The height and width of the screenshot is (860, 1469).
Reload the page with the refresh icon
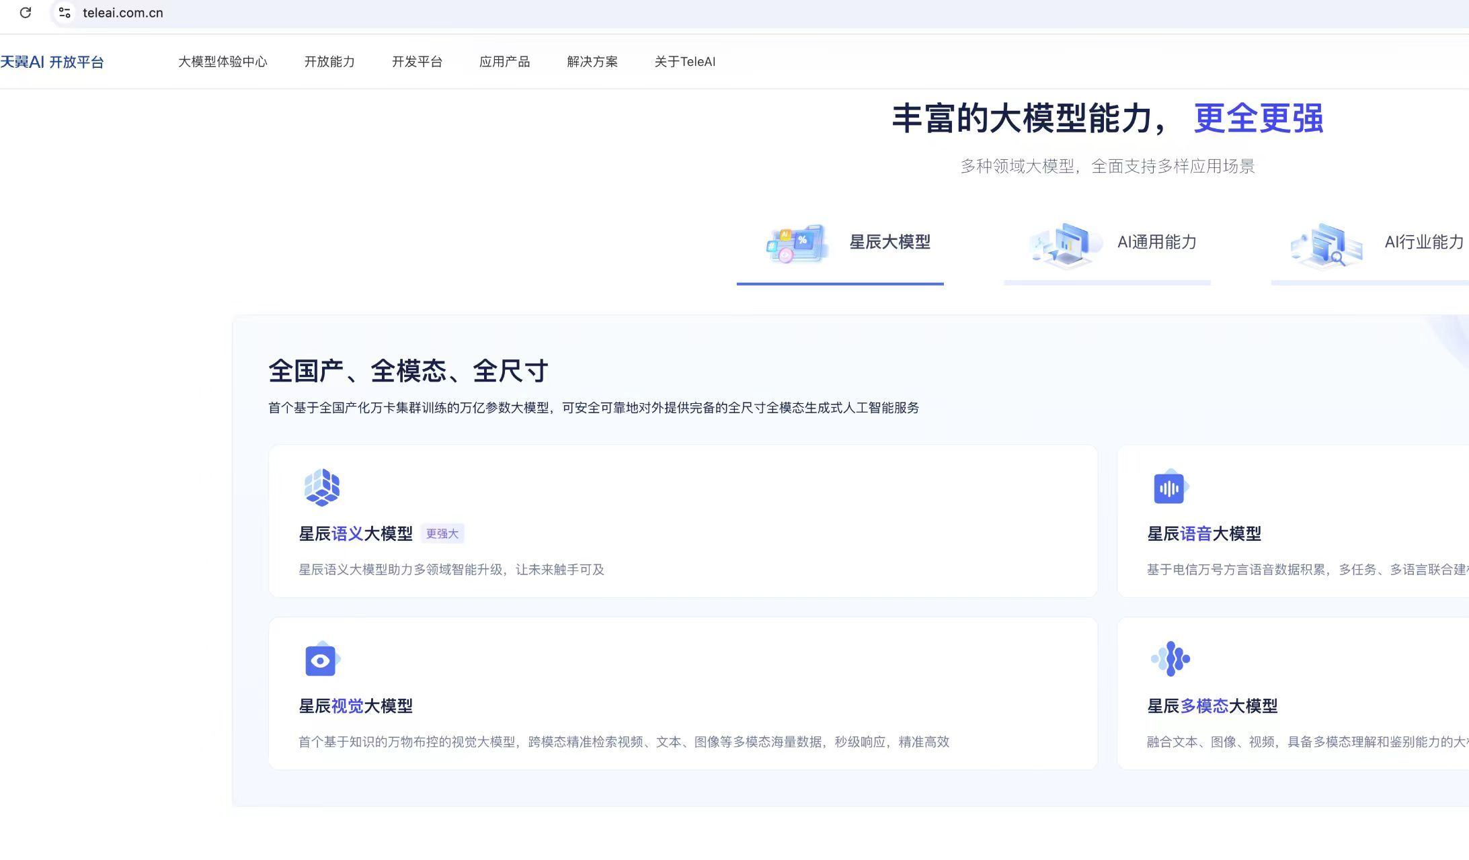pyautogui.click(x=26, y=13)
